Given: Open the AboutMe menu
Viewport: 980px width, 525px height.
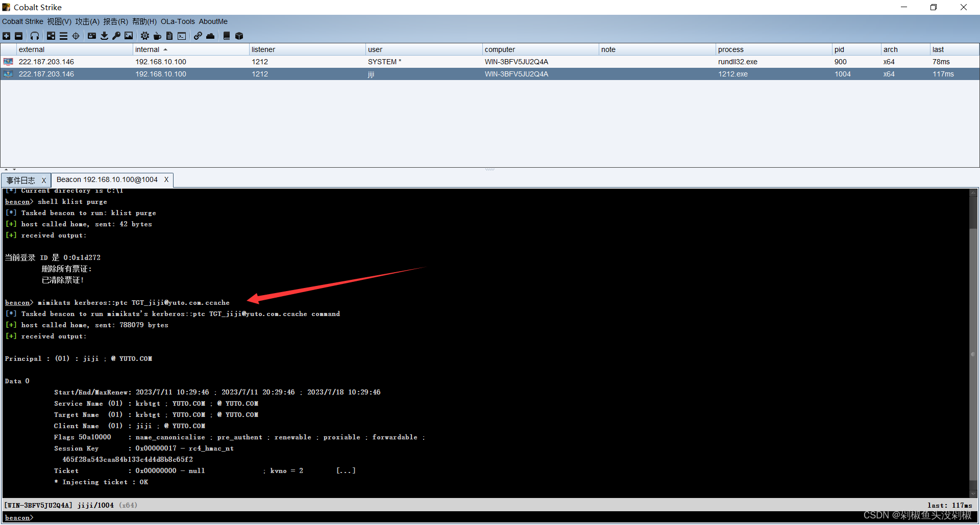Looking at the screenshot, I should (213, 21).
